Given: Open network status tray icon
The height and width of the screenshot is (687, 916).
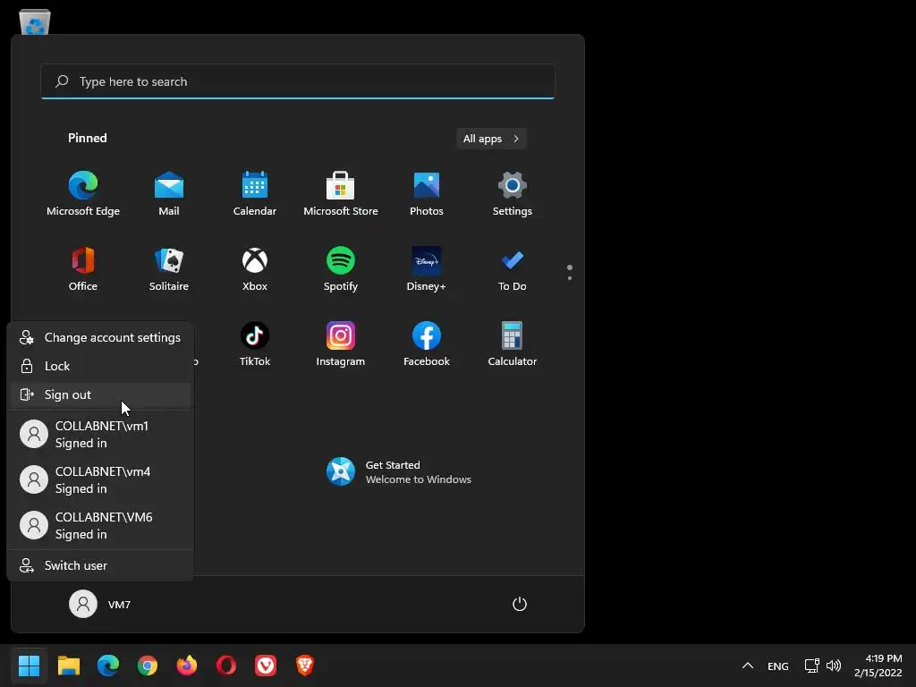Looking at the screenshot, I should [x=811, y=666].
